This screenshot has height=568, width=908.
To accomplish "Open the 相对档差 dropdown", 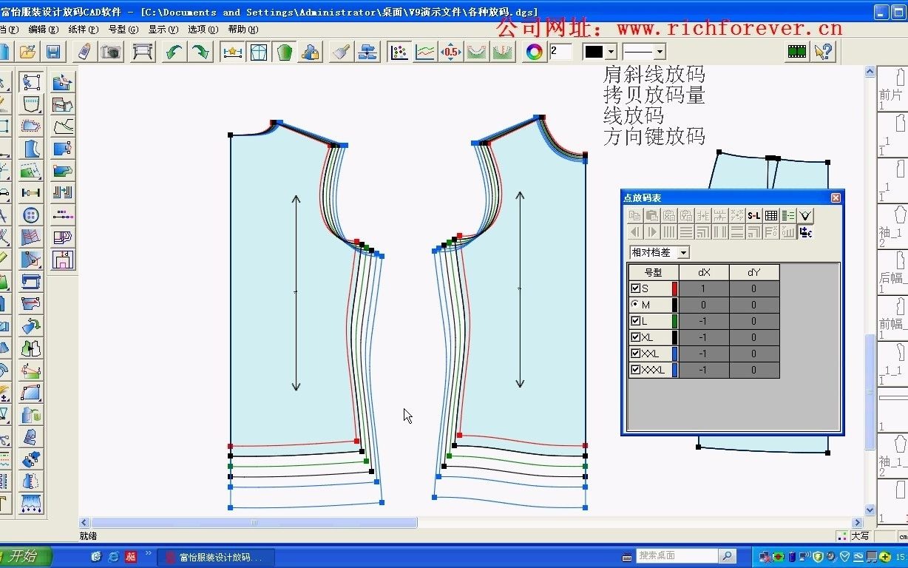I will click(682, 252).
